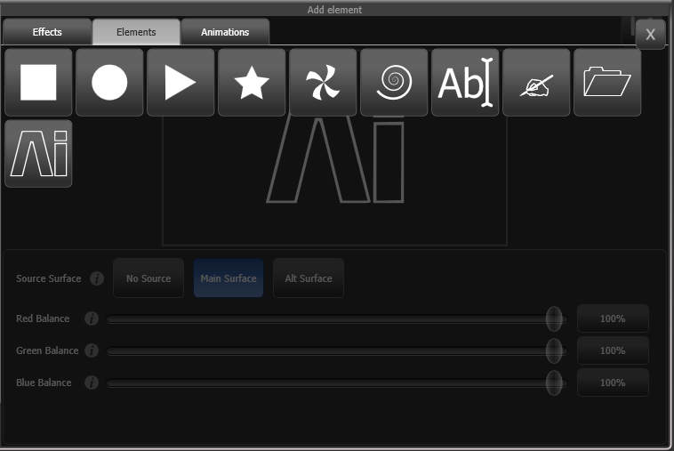
Task: Click the Red Balance 100% value box
Action: [x=613, y=318]
